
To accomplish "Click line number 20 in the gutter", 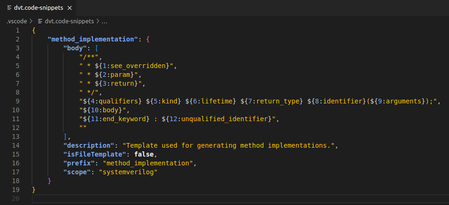I will 16,198.
